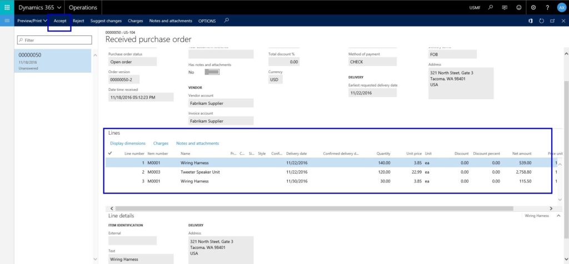The image size is (569, 264).
Task: Click the horizontal scrollbar right arrow
Action: 551,209
